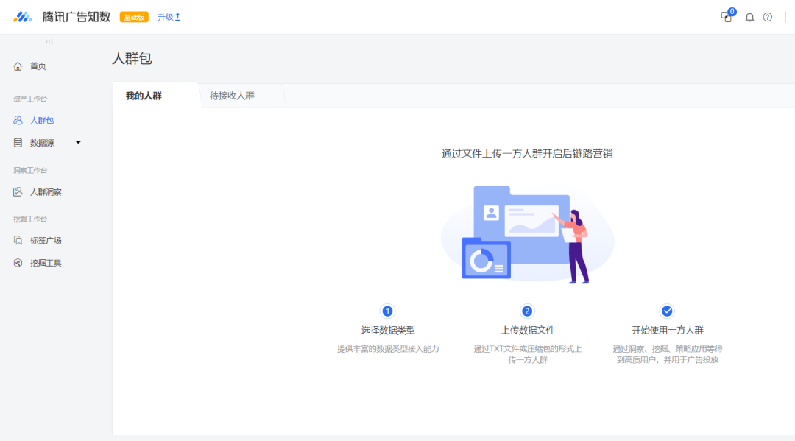Select the 数据源 database icon in sidebar
The image size is (795, 441).
pyautogui.click(x=18, y=142)
